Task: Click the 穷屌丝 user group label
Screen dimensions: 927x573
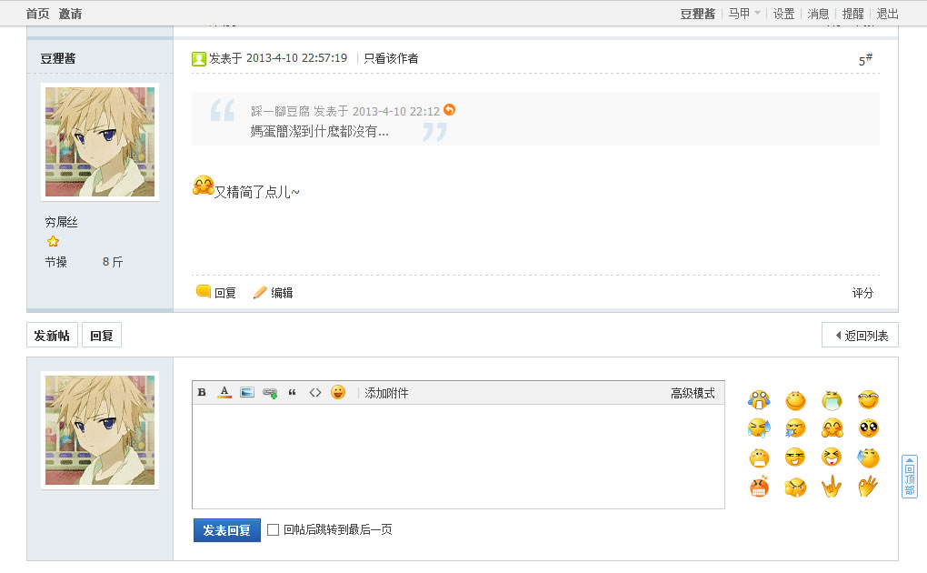Action: [62, 222]
